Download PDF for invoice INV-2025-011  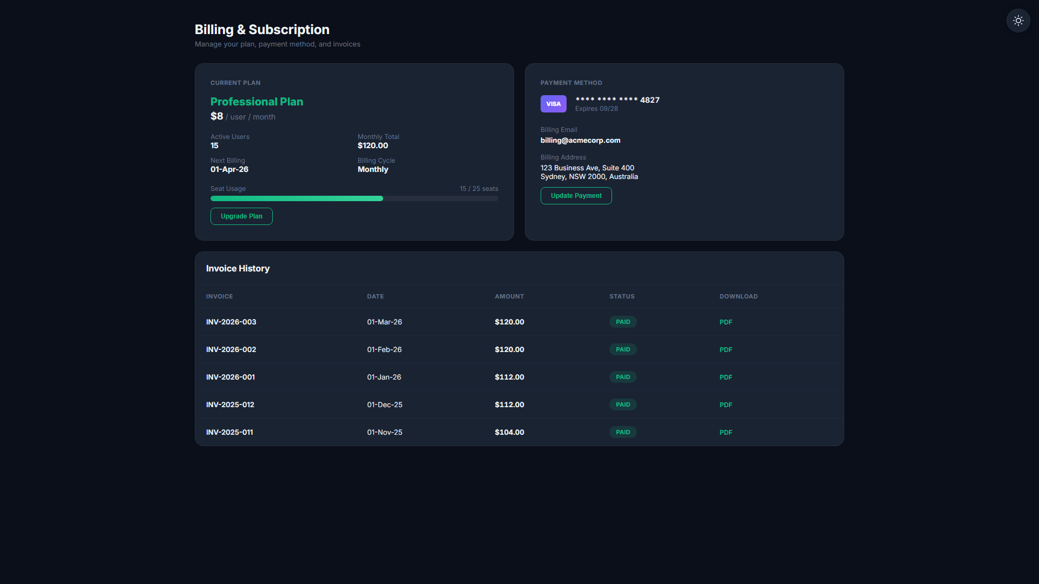[x=726, y=433]
